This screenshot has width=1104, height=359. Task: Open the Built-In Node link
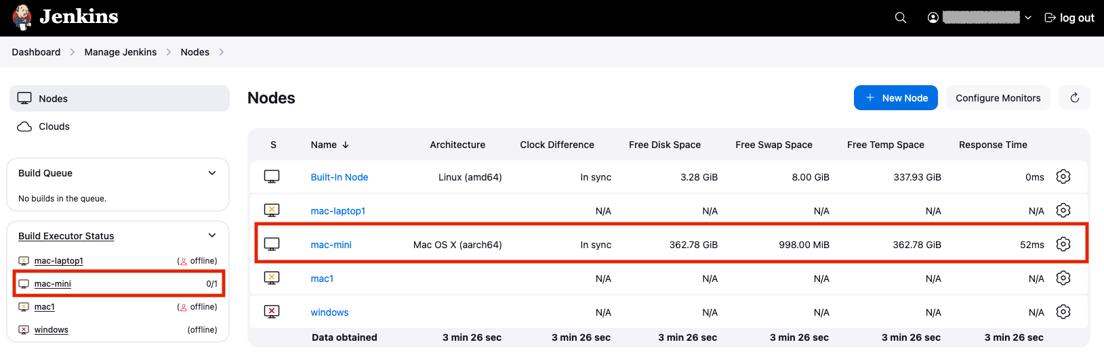tap(340, 177)
